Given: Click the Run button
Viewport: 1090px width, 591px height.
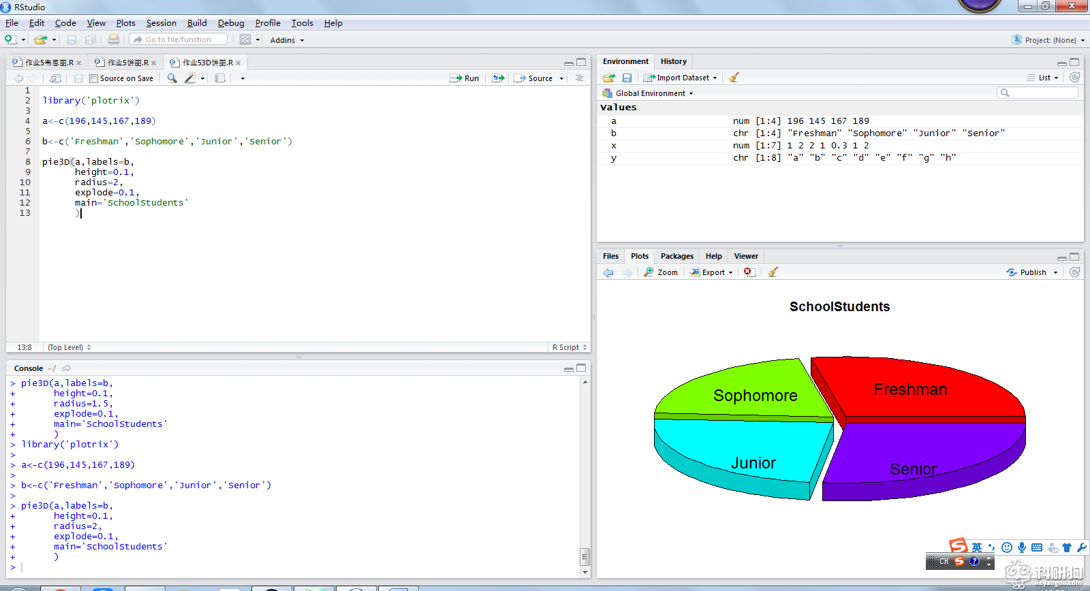Looking at the screenshot, I should click(x=465, y=78).
